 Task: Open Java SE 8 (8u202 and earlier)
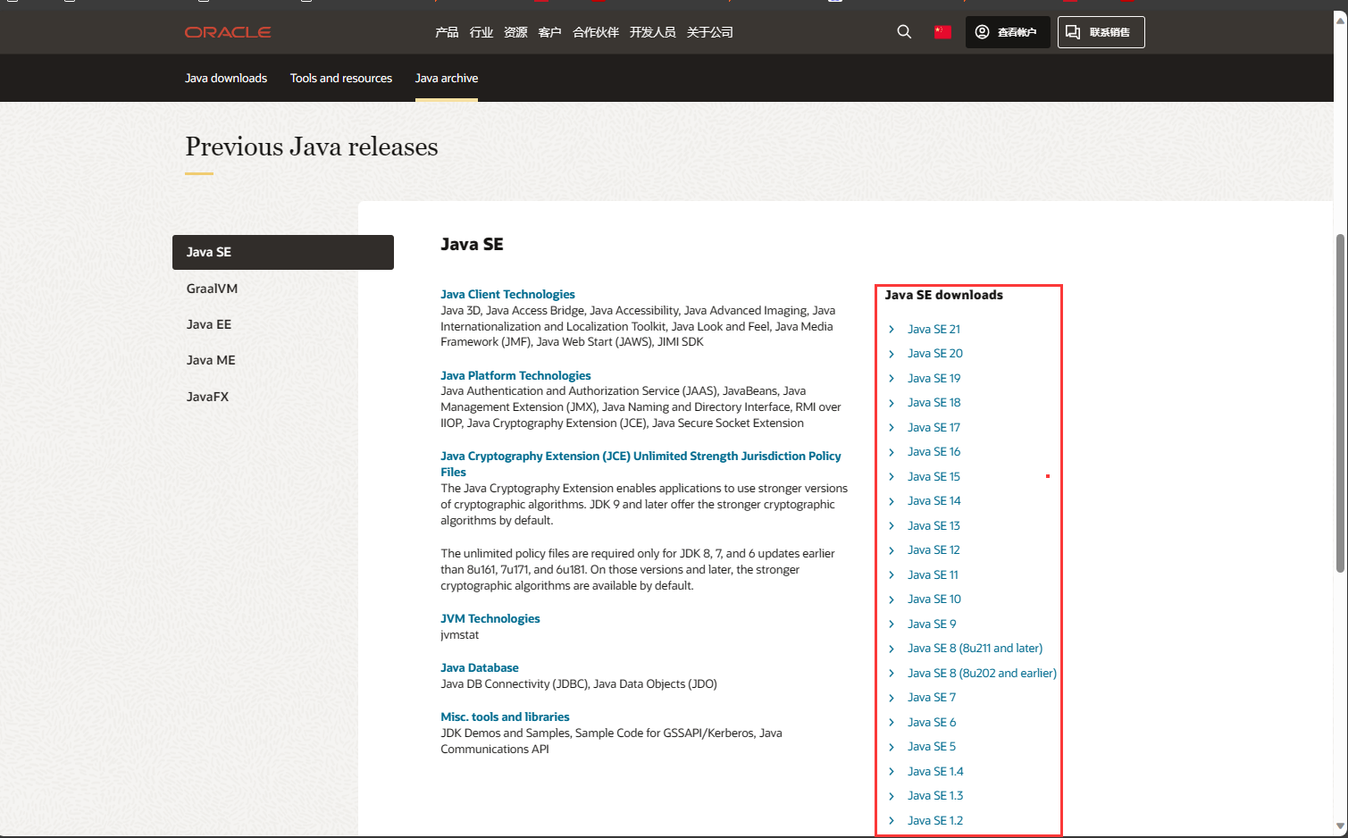point(982,673)
